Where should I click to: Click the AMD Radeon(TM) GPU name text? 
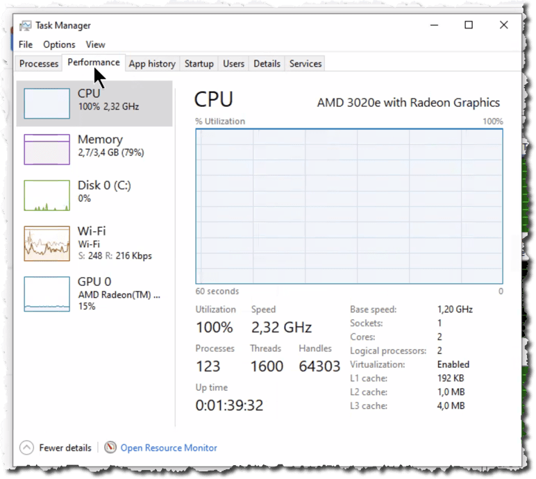coord(119,295)
